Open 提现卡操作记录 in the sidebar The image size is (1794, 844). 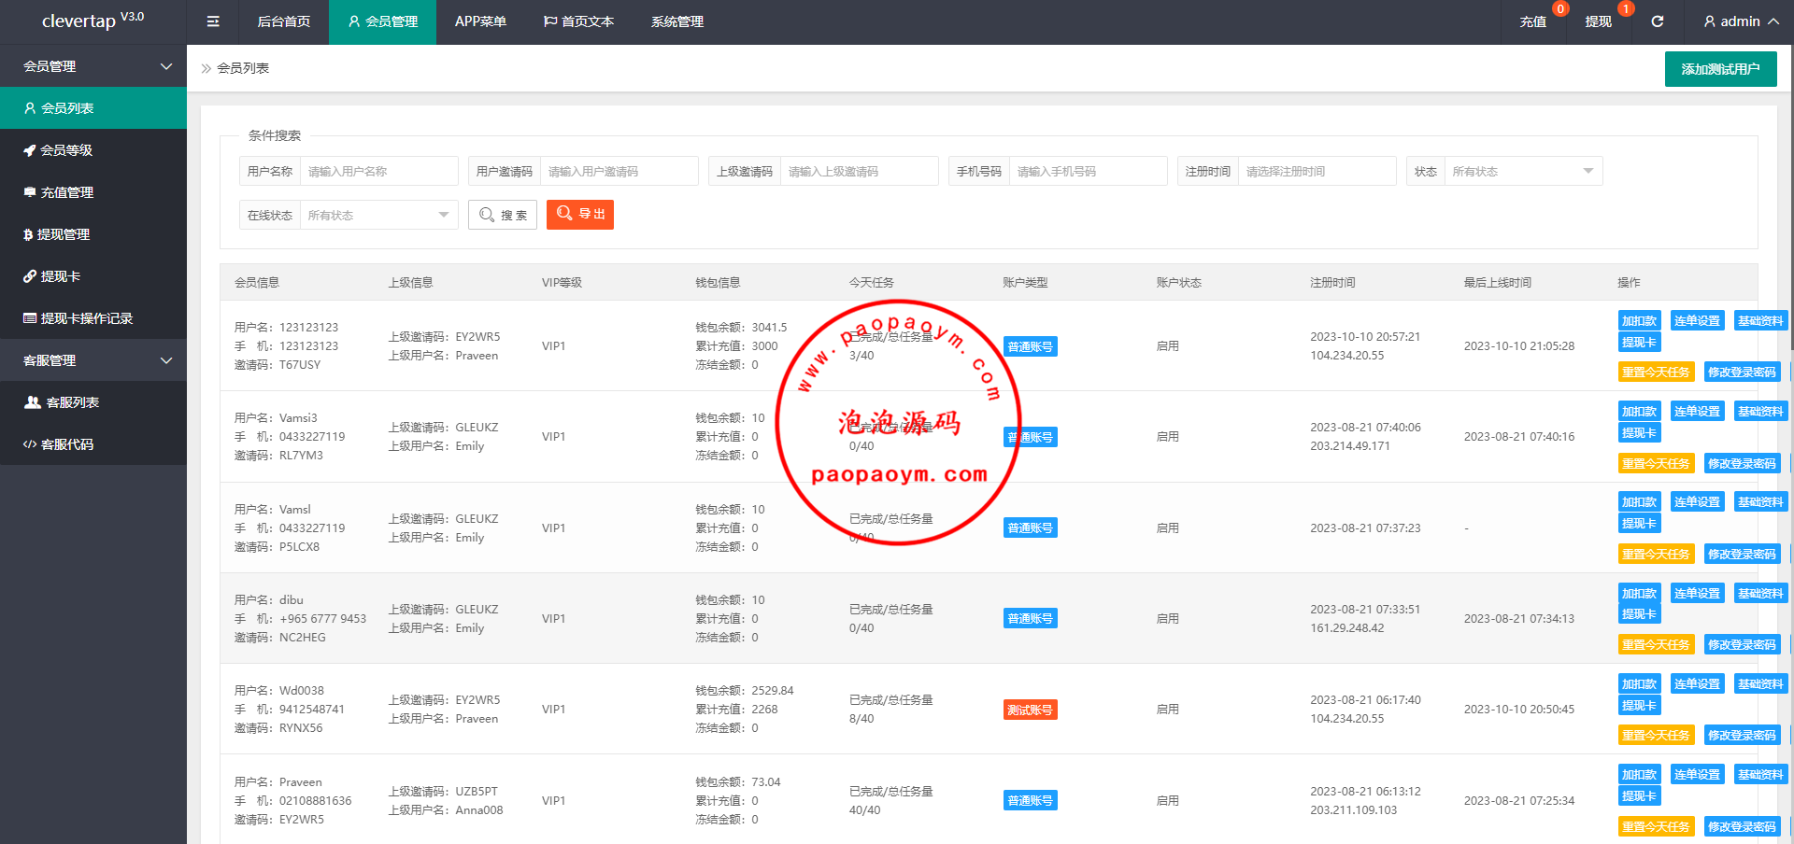[x=86, y=318]
